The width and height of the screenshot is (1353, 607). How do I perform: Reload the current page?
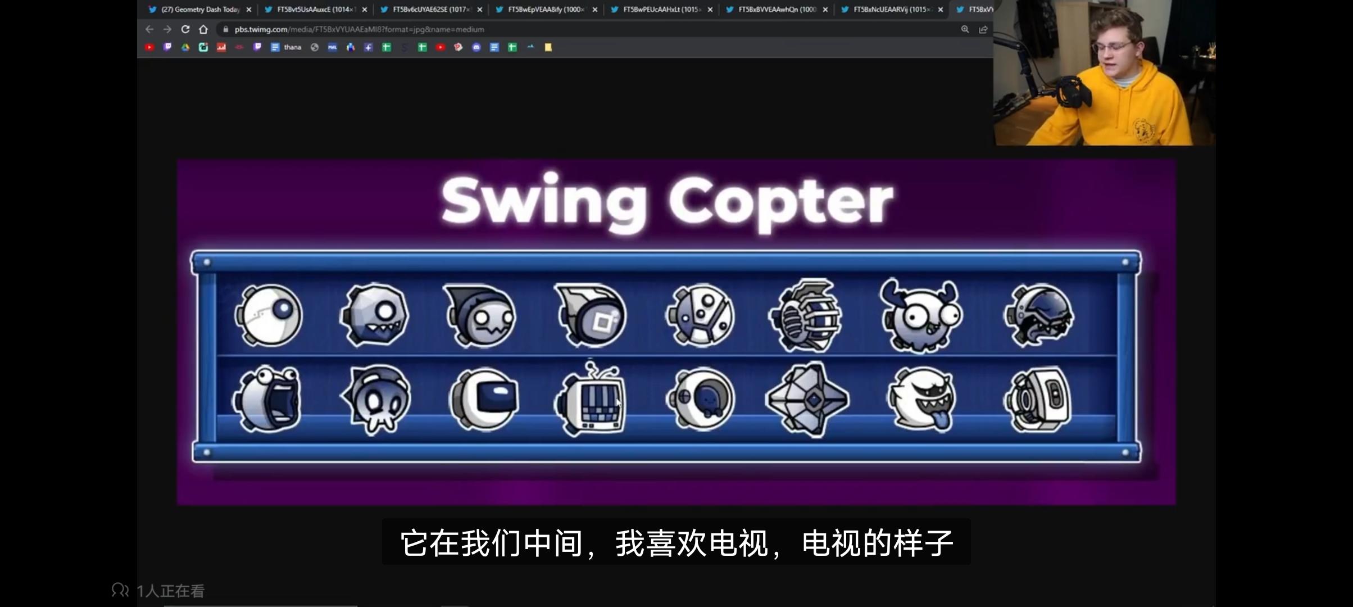coord(185,29)
